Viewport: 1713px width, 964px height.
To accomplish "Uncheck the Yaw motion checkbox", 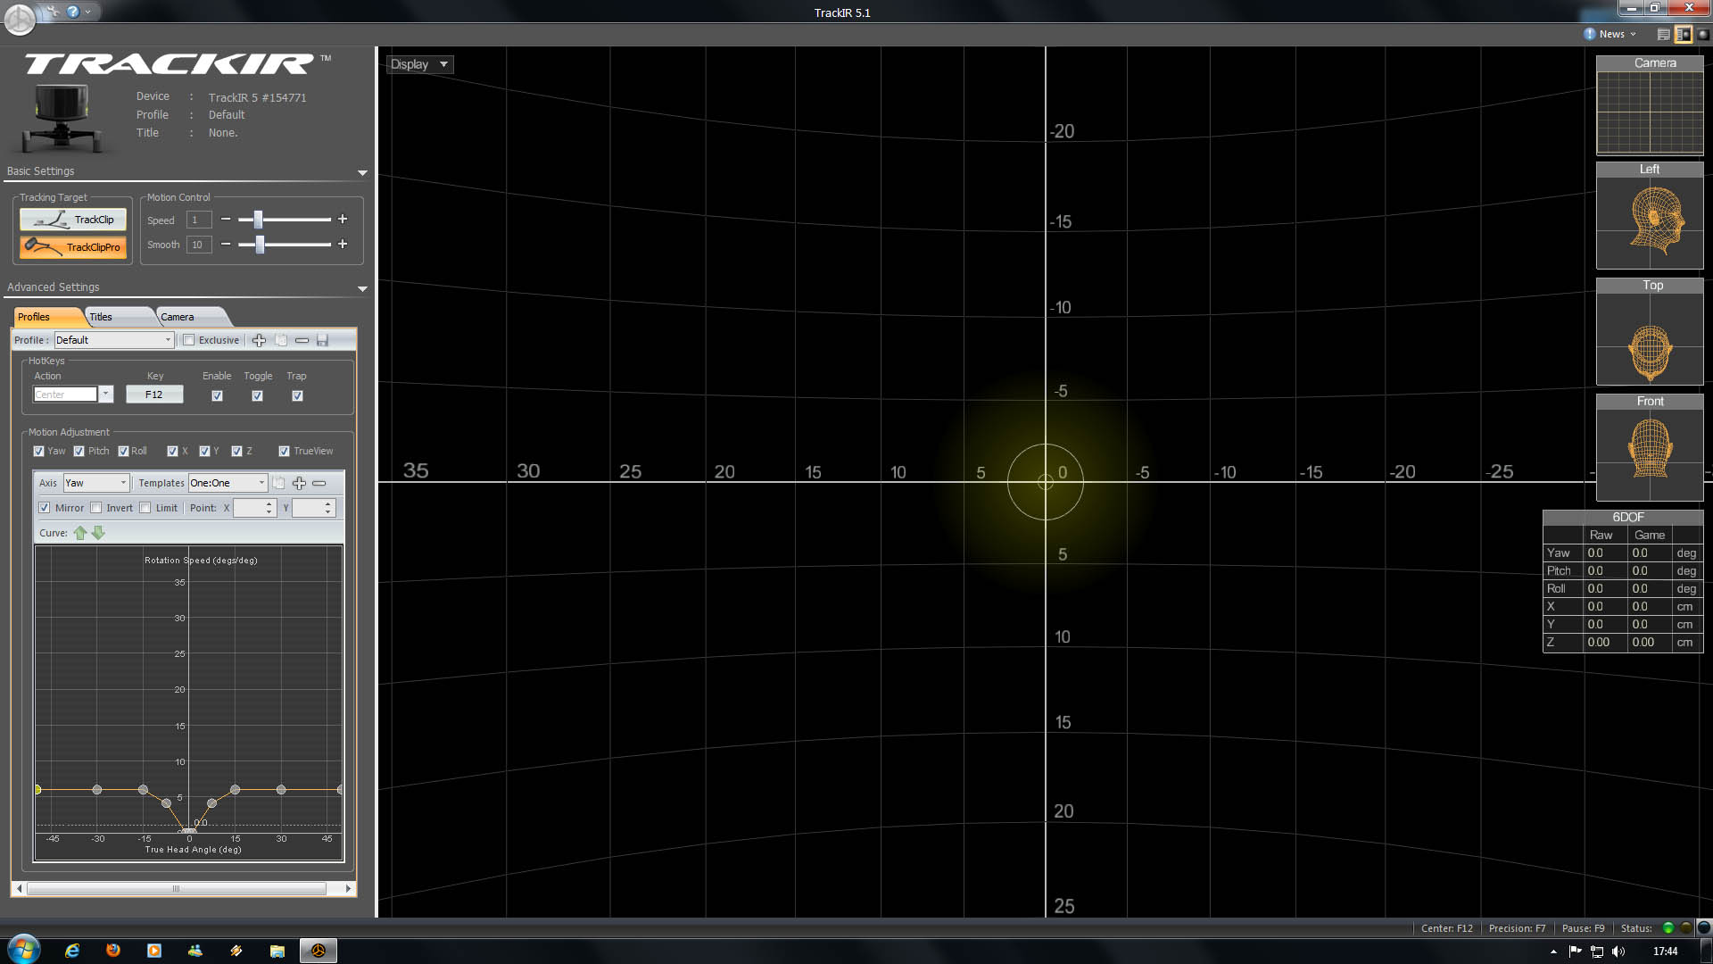I will 38,451.
